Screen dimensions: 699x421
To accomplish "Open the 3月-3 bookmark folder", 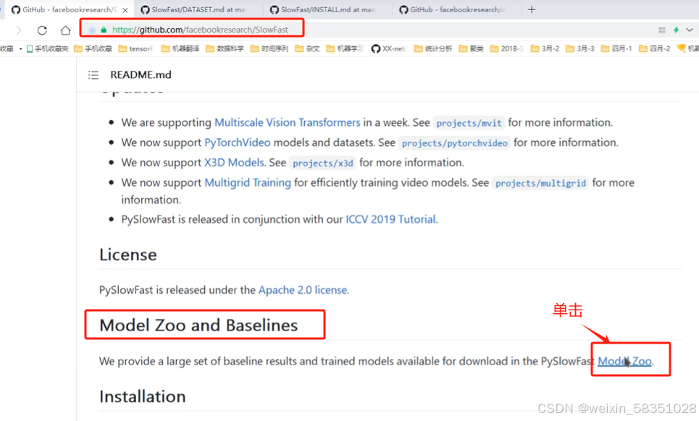I will (580, 48).
